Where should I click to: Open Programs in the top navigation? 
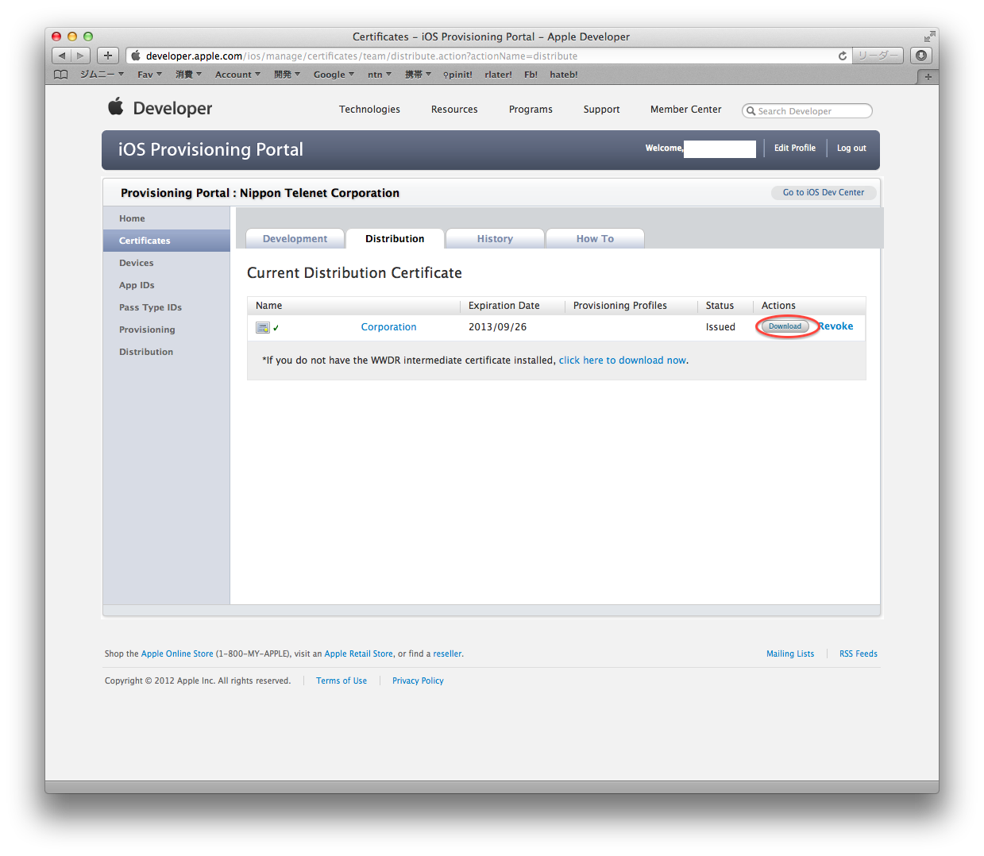click(531, 110)
